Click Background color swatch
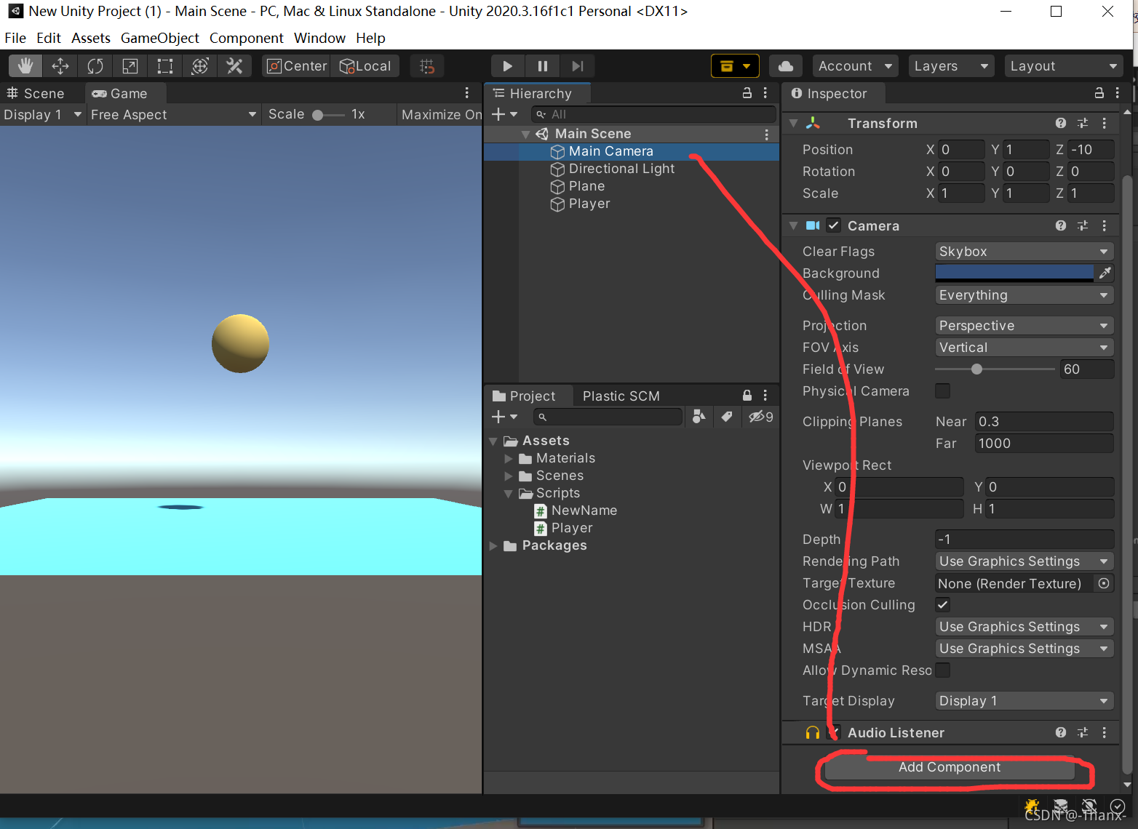This screenshot has height=829, width=1138. point(1014,273)
